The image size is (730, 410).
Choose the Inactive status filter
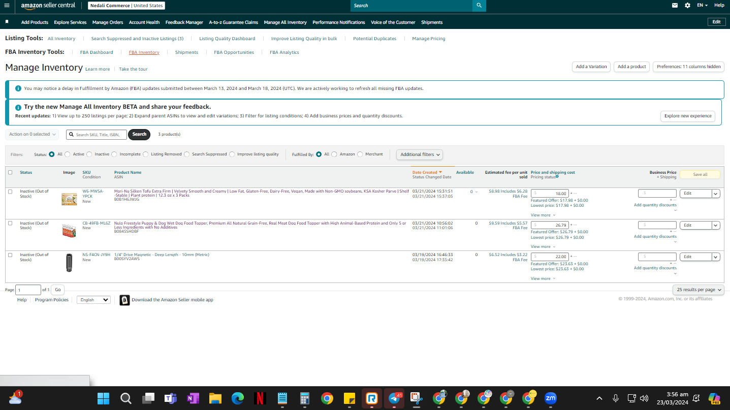(x=89, y=154)
